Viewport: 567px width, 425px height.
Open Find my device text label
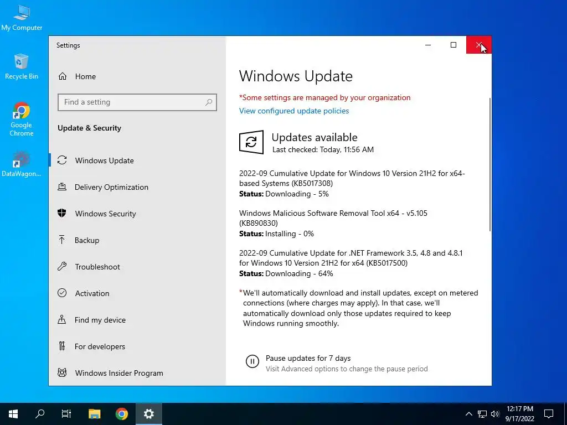click(x=100, y=320)
